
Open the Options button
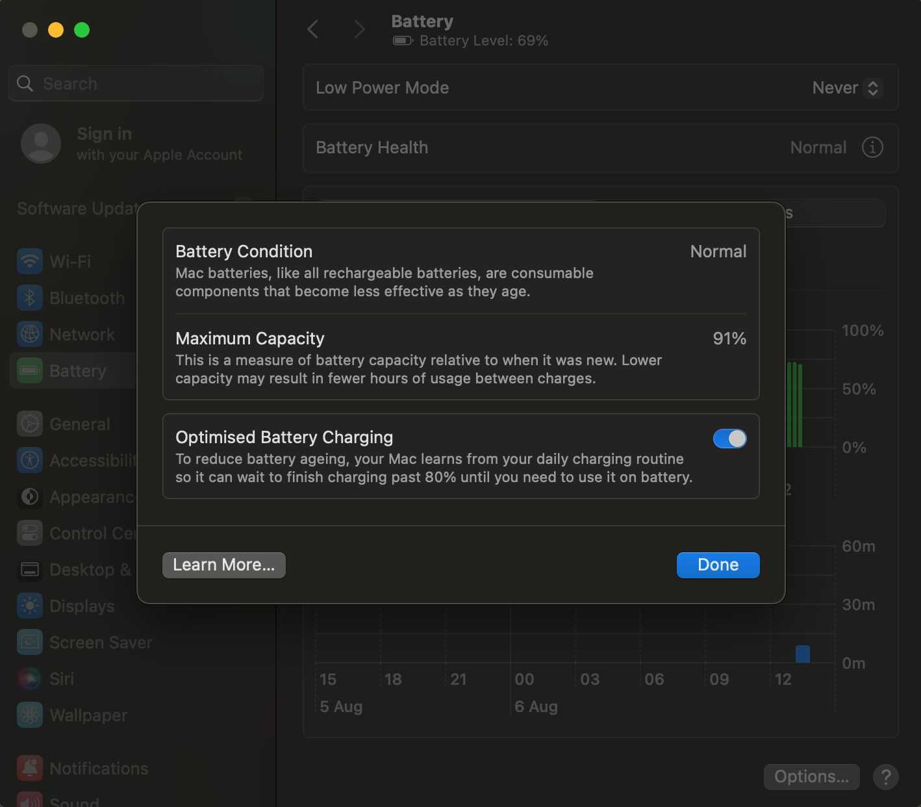(x=811, y=776)
